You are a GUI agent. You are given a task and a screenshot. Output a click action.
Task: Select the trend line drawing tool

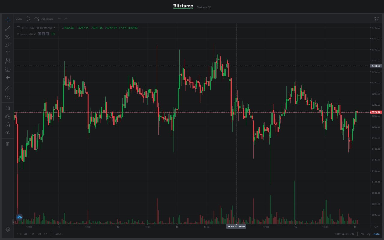pos(8,28)
